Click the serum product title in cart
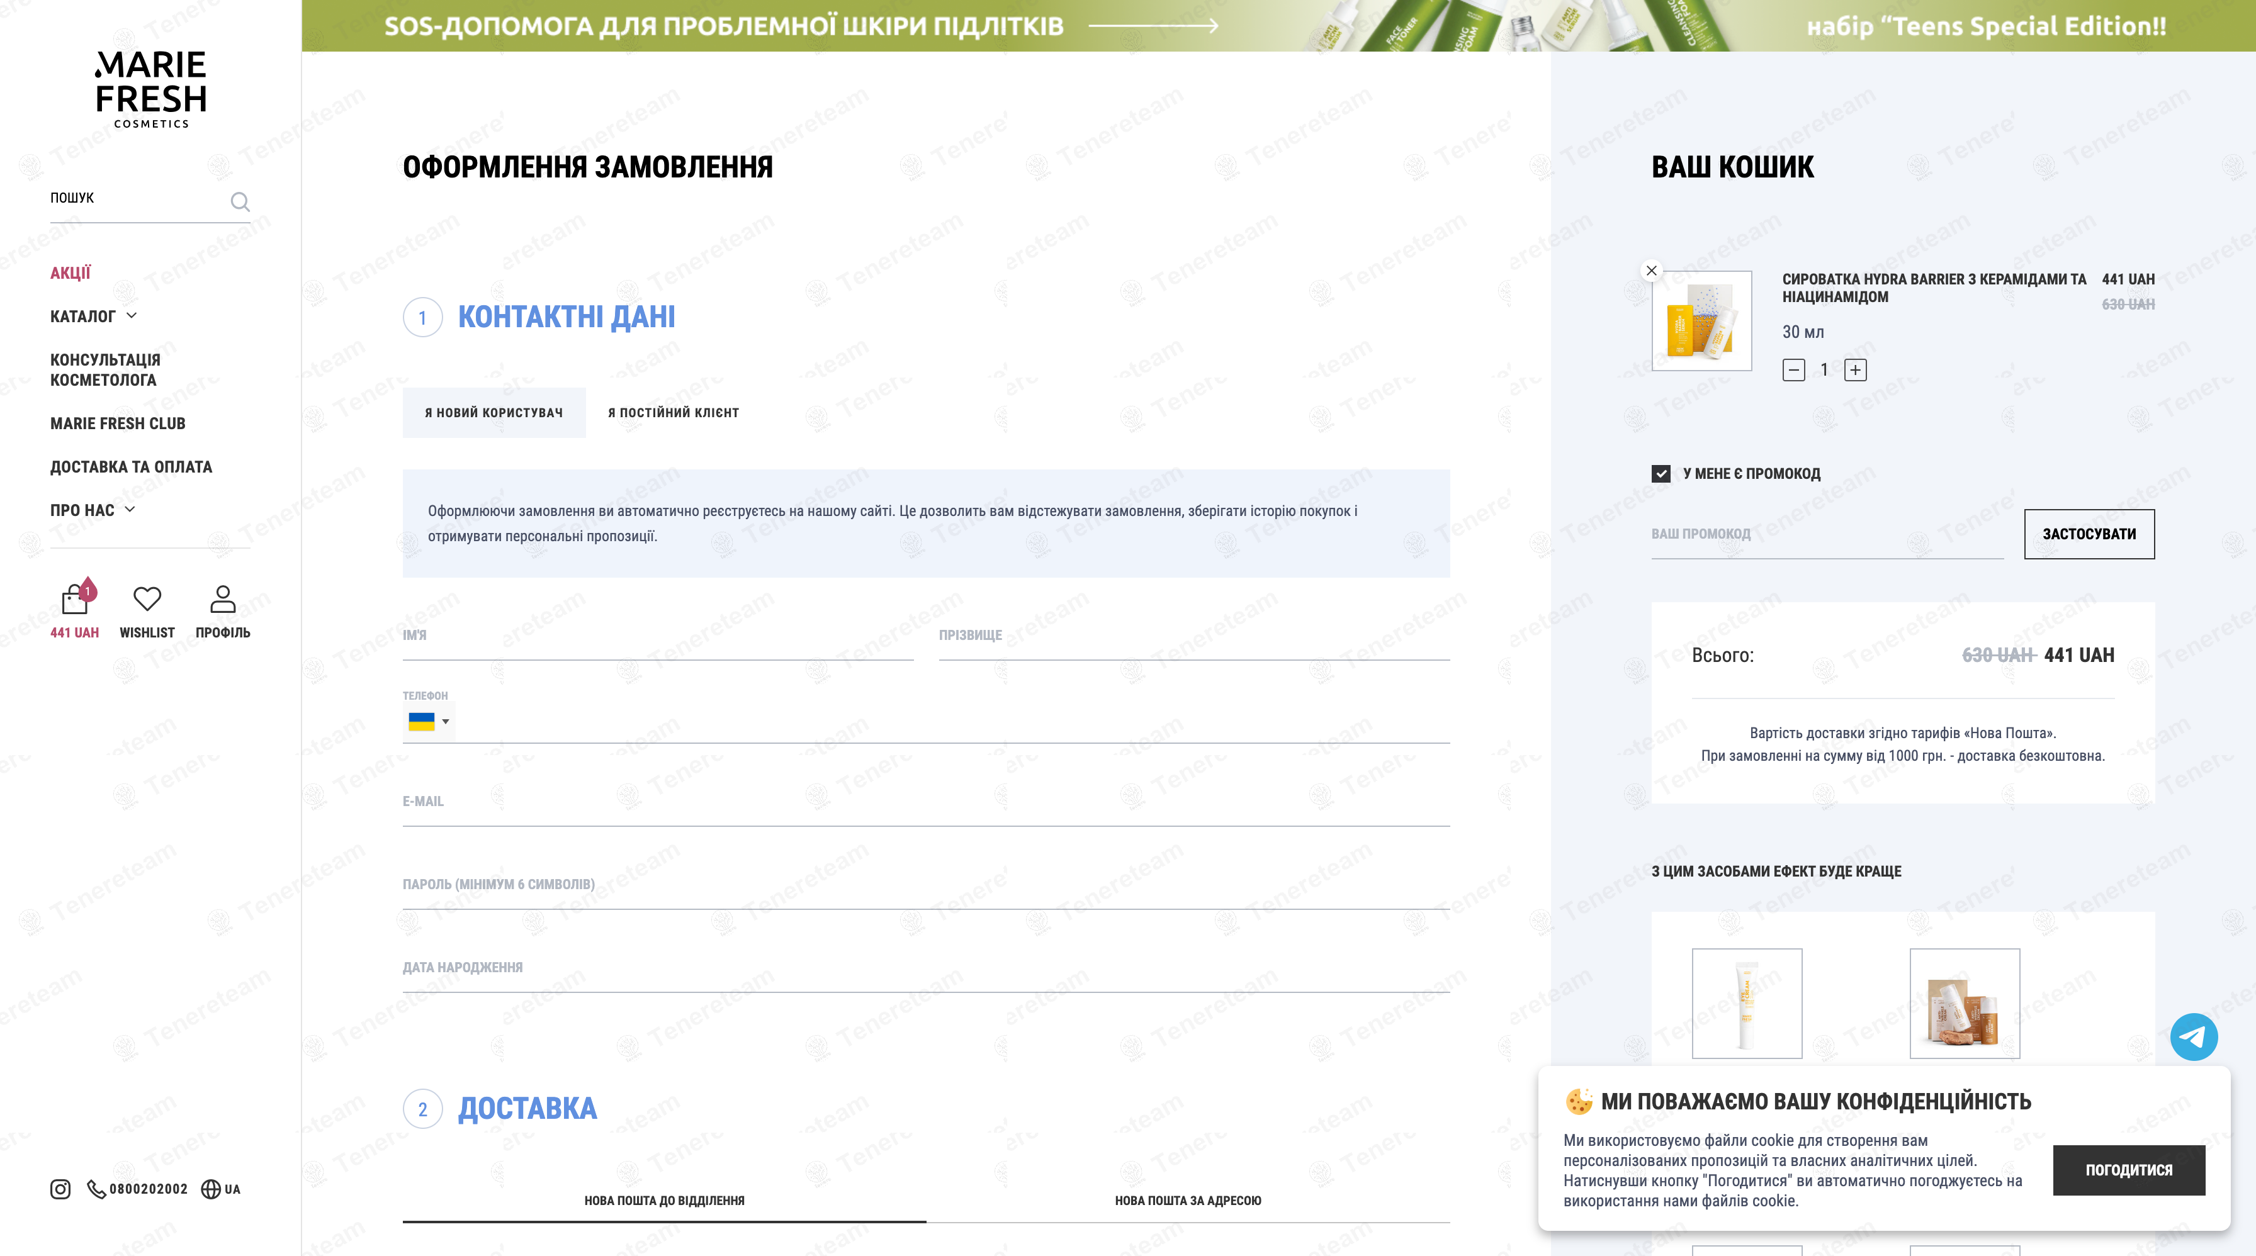 [1934, 288]
